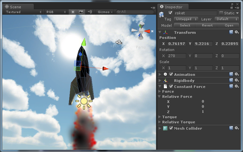Image resolution: width=243 pixels, height=152 pixels.
Task: Collapse the Relative Force property
Action: pos(159,97)
